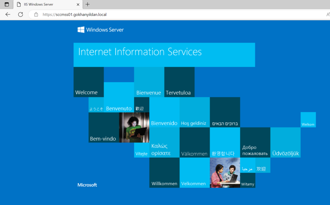Click the Hoş geldiniz tile
Viewport: 330px width, 205px height.
click(x=195, y=112)
